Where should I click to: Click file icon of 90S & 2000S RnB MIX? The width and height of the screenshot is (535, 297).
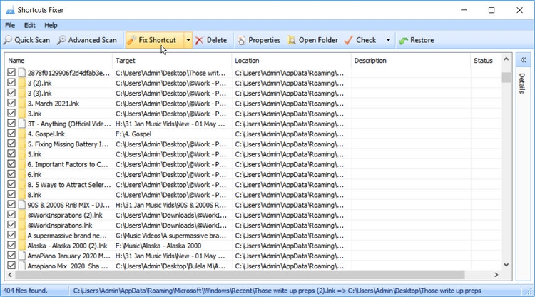pyautogui.click(x=22, y=205)
